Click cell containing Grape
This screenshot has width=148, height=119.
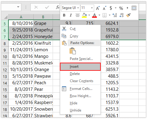pyautogui.click(x=43, y=23)
